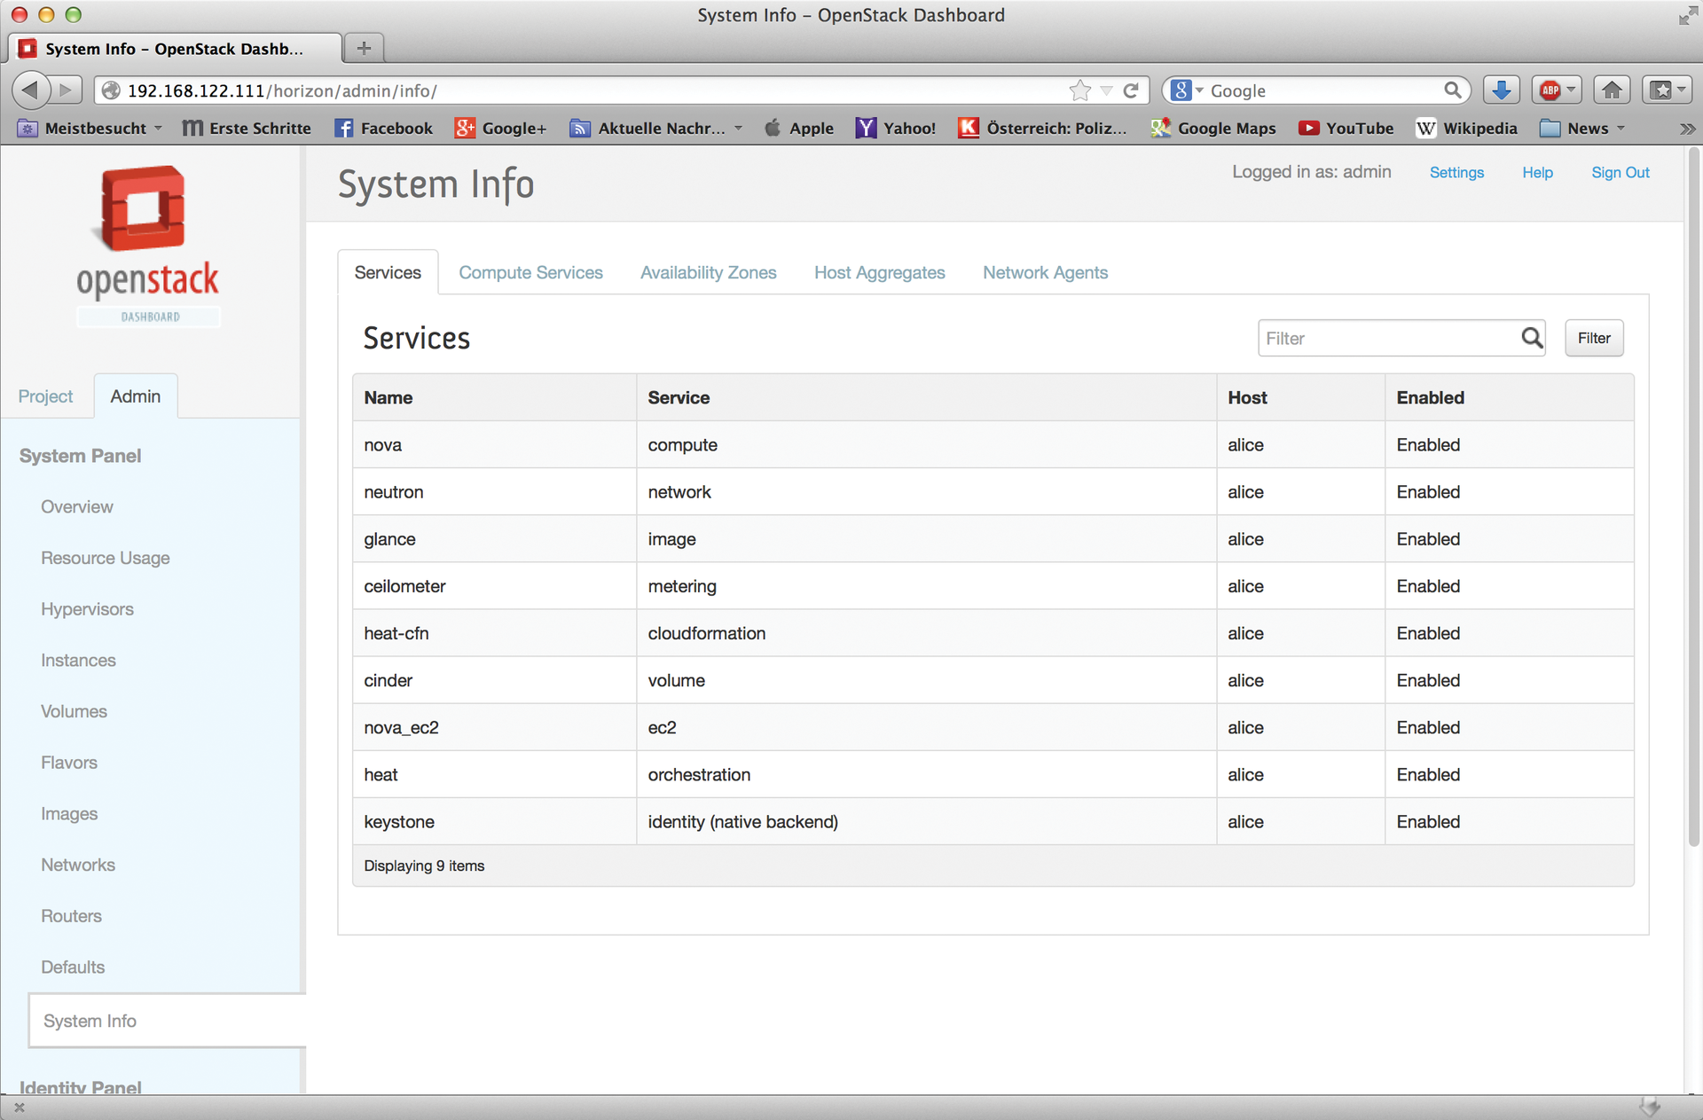Click the Adblock Plus icon

point(1550,90)
